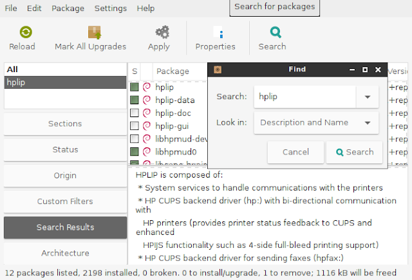Select the All entry in filter list
Viewport: 412px width, 280px height.
(65, 70)
